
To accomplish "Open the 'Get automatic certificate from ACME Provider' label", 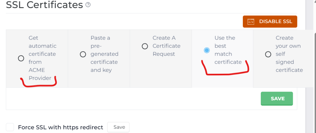I will (42, 58).
